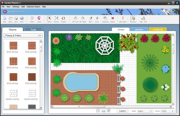Save the garden plan
180x116 pixels.
[x=16, y=19]
